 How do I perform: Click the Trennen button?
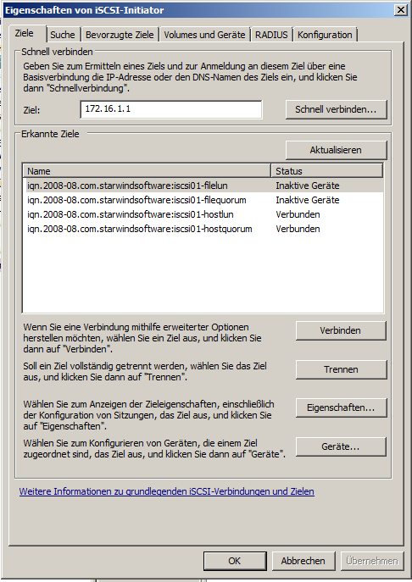coord(341,369)
